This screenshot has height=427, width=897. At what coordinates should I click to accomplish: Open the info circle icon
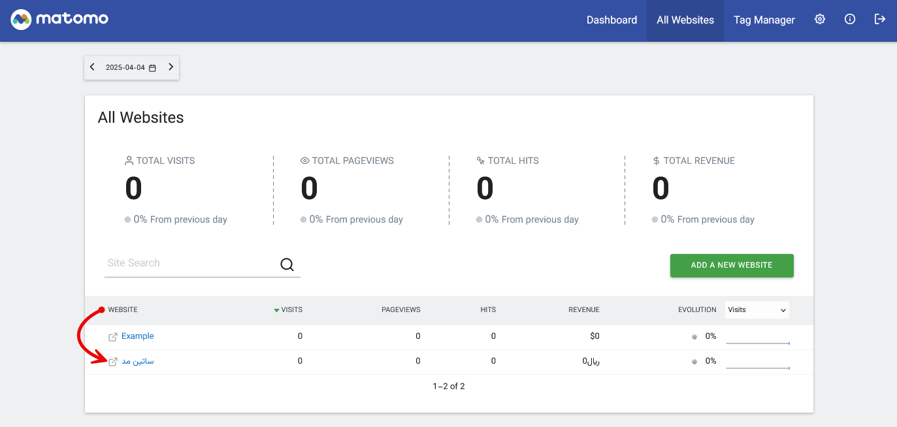pyautogui.click(x=850, y=20)
